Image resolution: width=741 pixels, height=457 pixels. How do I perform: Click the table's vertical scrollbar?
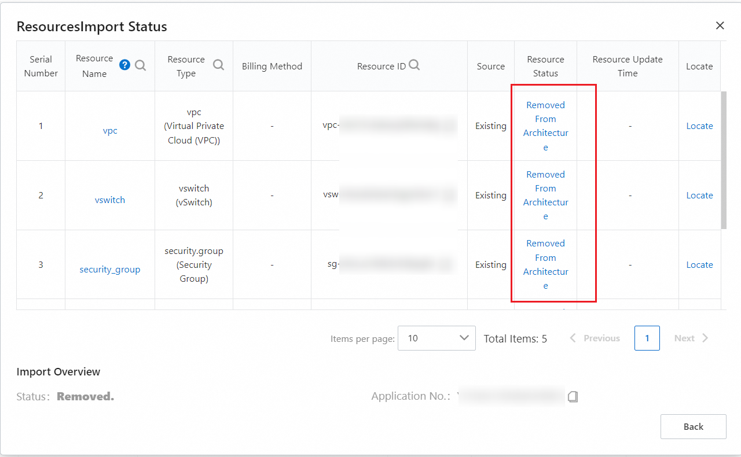click(724, 160)
